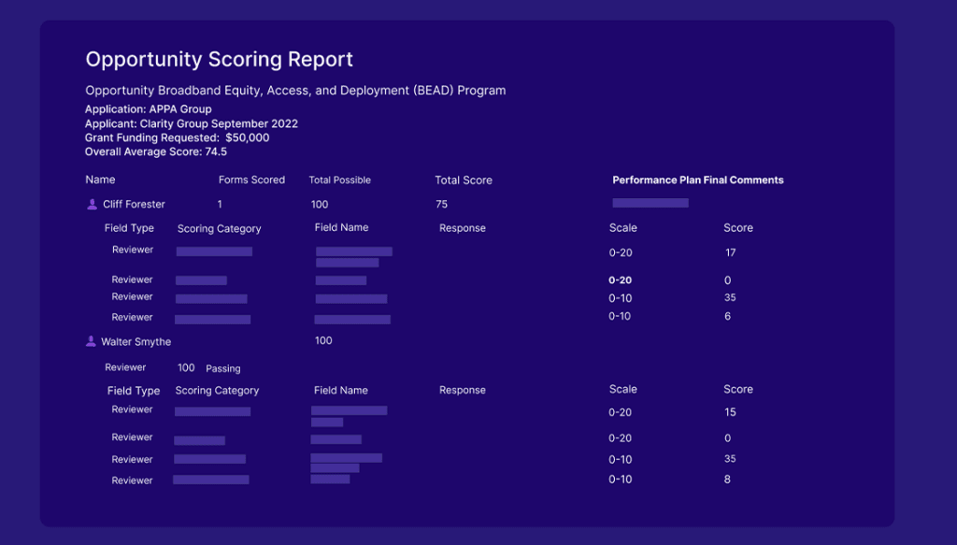Select the Name column header
Screen dimensions: 957x545
(100, 179)
